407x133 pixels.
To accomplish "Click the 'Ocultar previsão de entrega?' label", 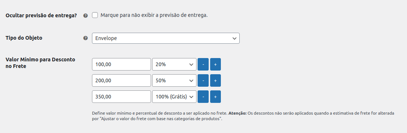I will click(x=41, y=15).
